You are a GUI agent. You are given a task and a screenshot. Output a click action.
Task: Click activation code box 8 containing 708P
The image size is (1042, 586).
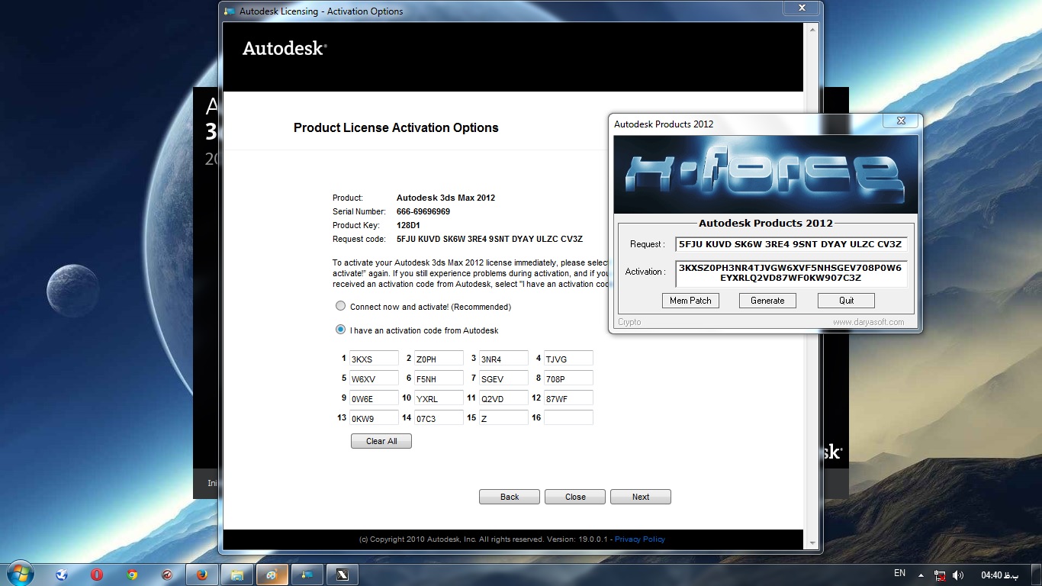tap(568, 378)
